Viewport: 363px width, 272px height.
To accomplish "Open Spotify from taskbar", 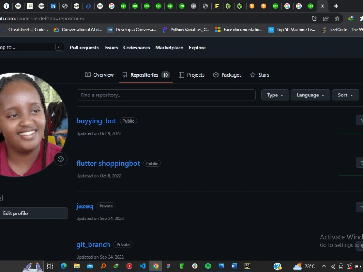I will [x=208, y=266].
